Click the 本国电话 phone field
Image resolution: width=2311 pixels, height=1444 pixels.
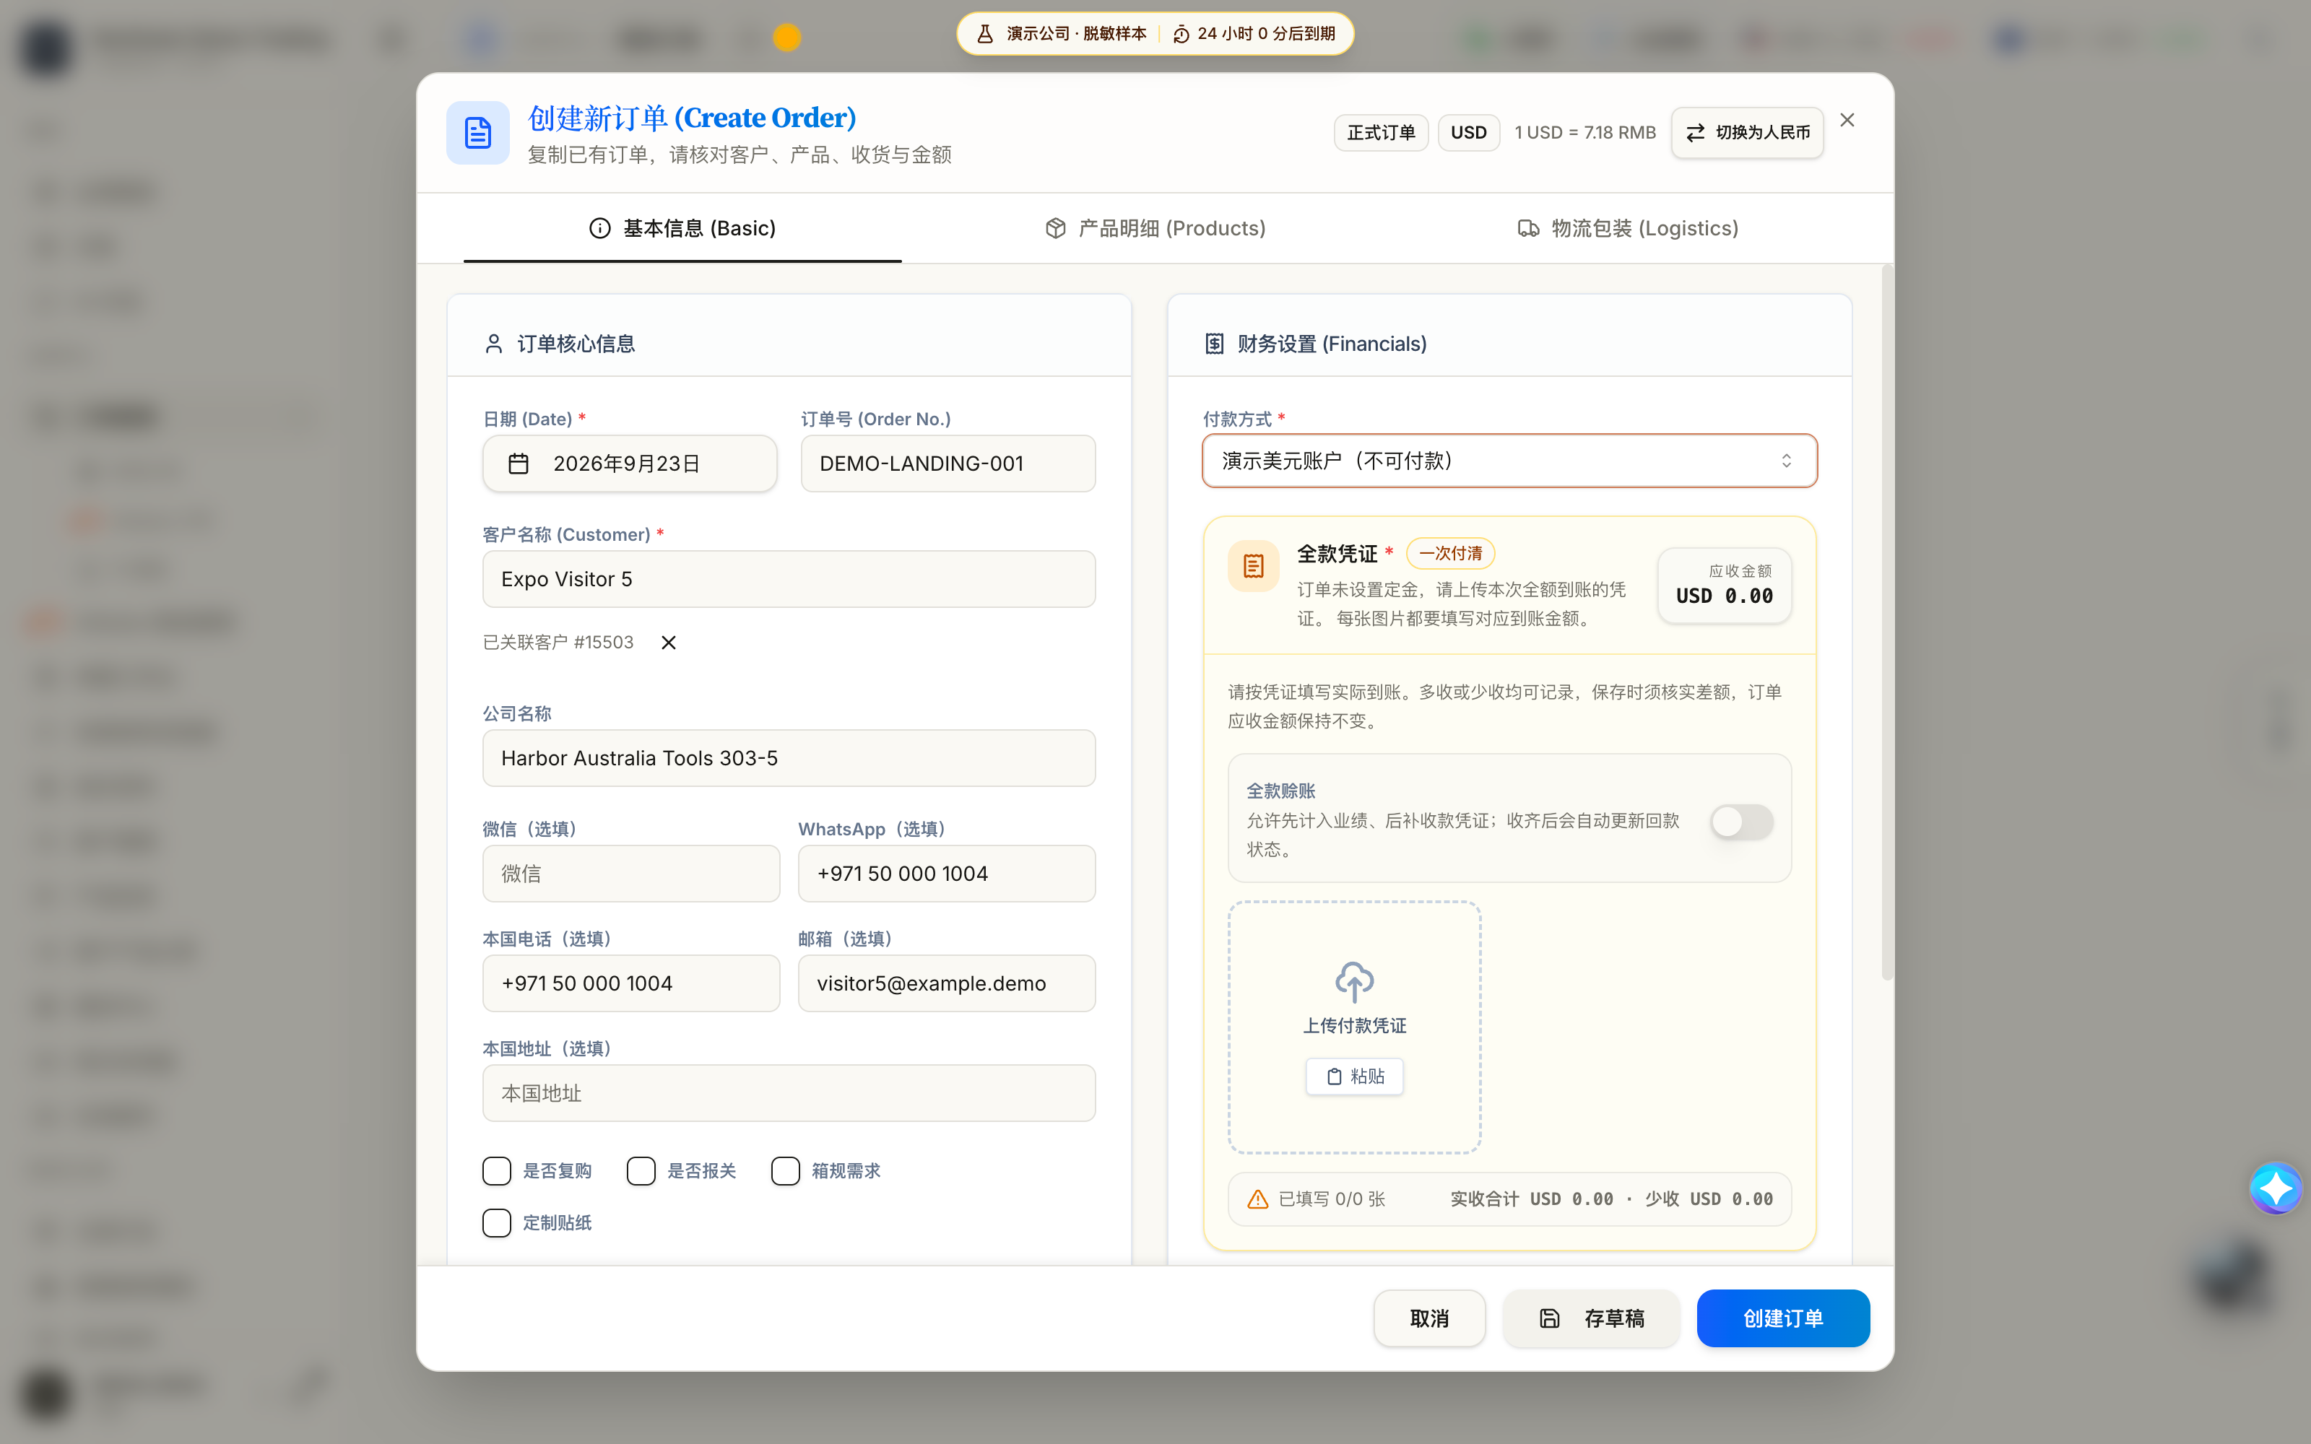(x=631, y=983)
